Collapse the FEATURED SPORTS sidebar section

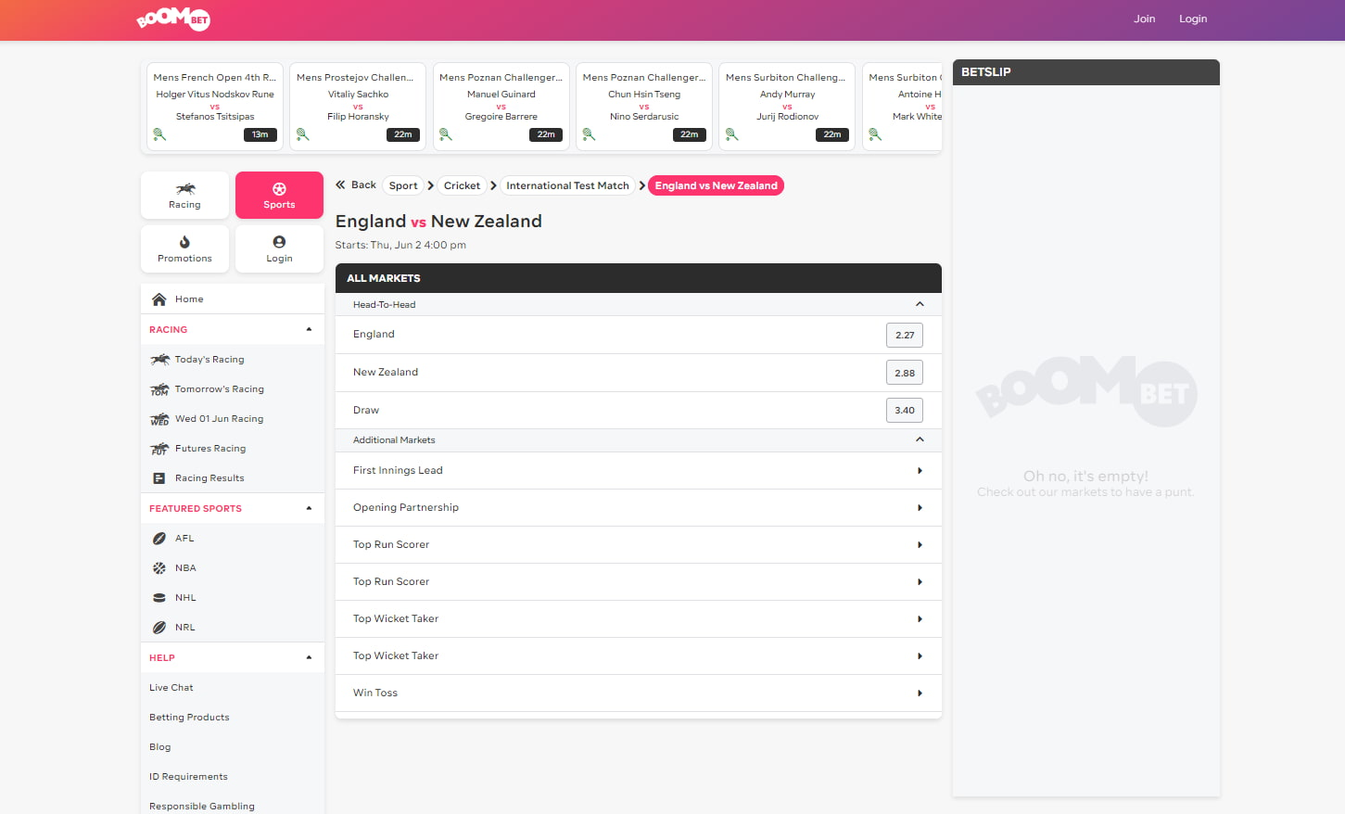tap(309, 508)
